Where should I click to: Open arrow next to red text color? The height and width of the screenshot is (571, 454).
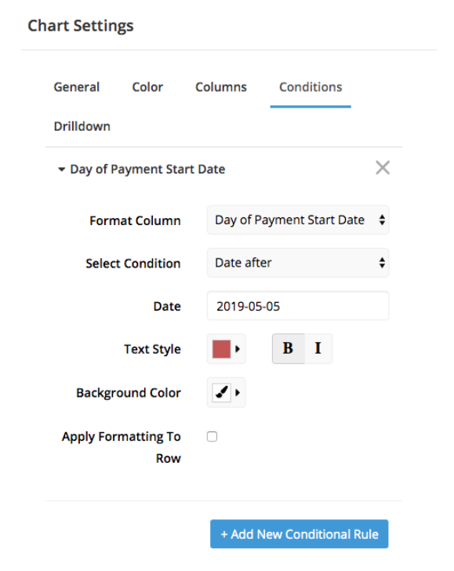(238, 349)
